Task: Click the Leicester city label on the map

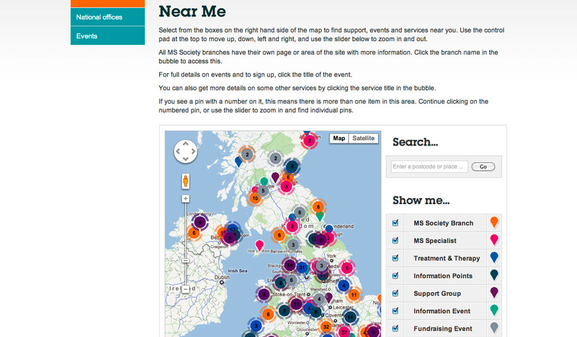Action: point(343,307)
